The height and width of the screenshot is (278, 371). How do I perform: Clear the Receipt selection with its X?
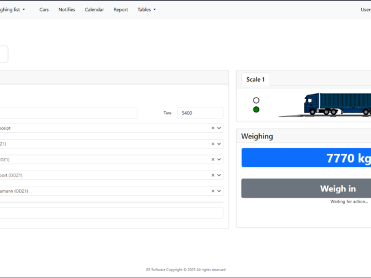click(213, 128)
